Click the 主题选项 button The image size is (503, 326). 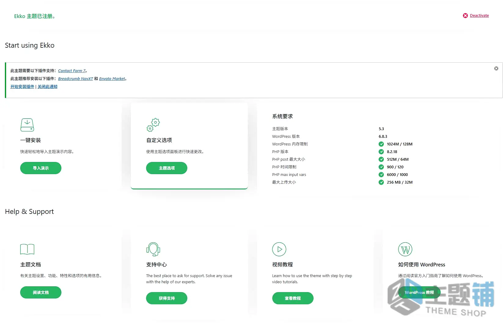pos(167,168)
